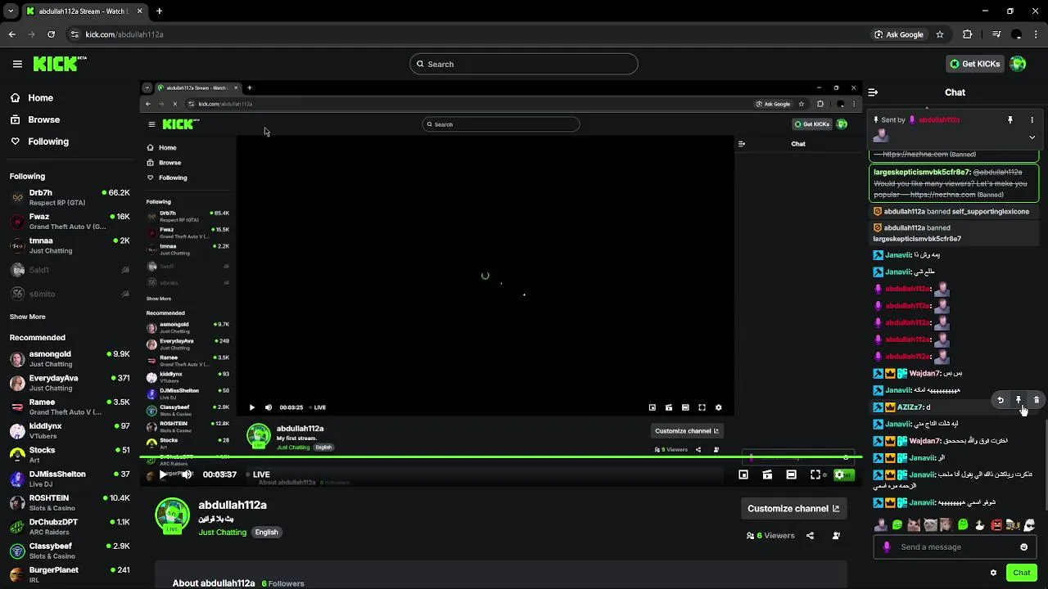Click the chat identity mic badge in message box
Image resolution: width=1048 pixels, height=589 pixels.
(887, 547)
